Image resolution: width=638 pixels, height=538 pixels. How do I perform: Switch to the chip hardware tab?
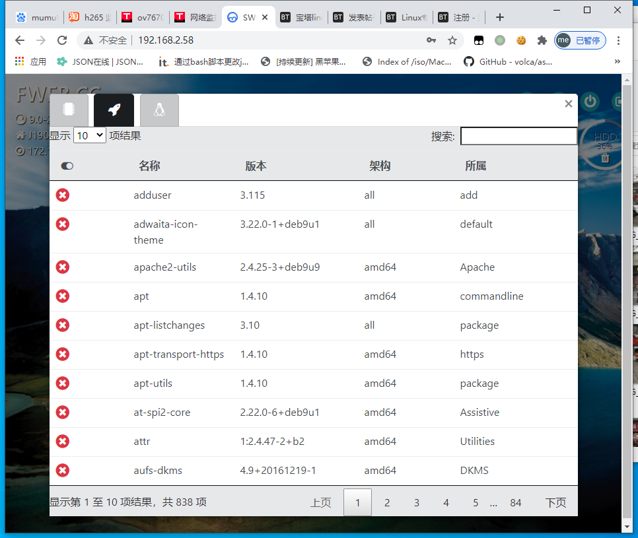point(69,110)
